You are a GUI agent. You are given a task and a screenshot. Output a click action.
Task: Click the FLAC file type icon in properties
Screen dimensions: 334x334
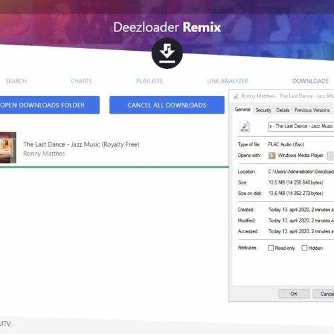(x=244, y=126)
